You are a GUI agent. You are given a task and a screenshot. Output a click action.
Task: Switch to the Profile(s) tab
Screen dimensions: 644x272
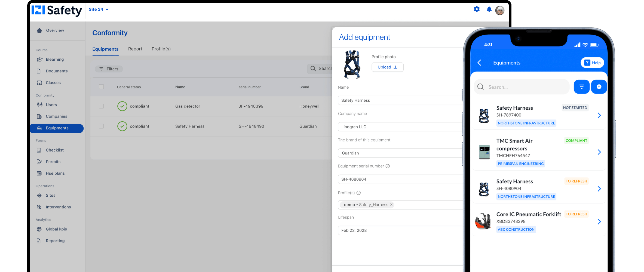pyautogui.click(x=161, y=49)
